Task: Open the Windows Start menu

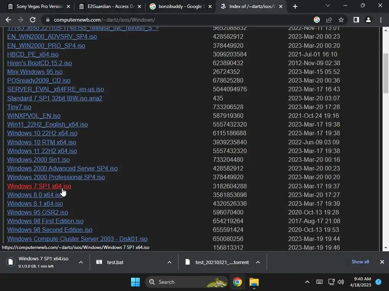Action: [136, 282]
